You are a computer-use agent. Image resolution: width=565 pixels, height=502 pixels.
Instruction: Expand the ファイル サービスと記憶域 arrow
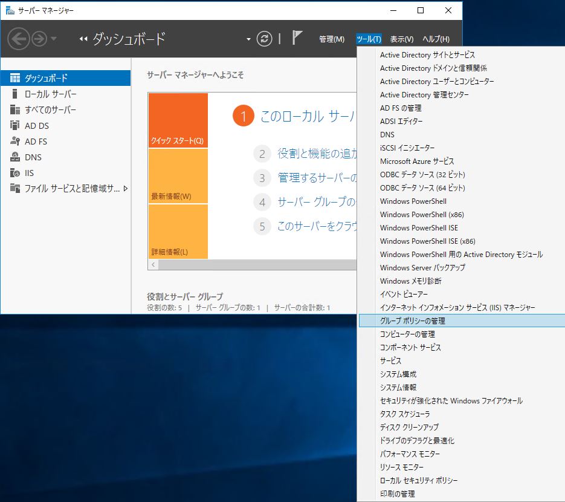point(126,189)
